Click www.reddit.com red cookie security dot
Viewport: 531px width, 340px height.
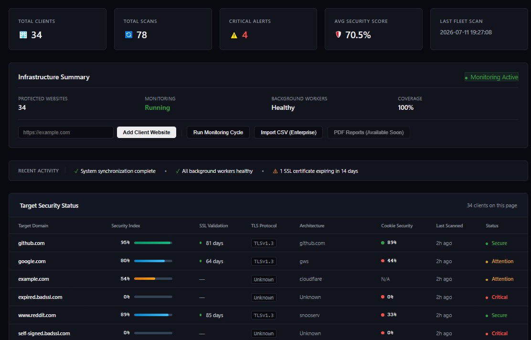[382, 315]
